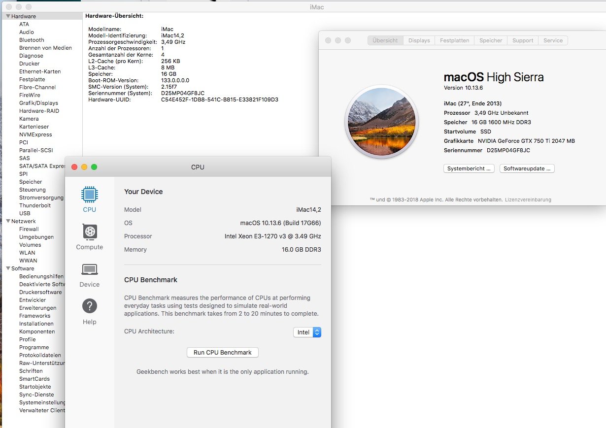The image size is (606, 428).
Task: Click the macOS High Sierra logo image
Action: [381, 122]
